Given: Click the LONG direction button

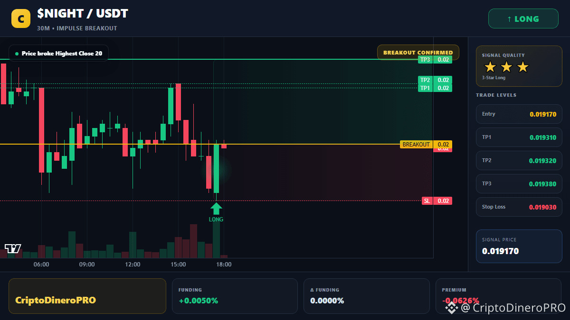Looking at the screenshot, I should coord(523,19).
